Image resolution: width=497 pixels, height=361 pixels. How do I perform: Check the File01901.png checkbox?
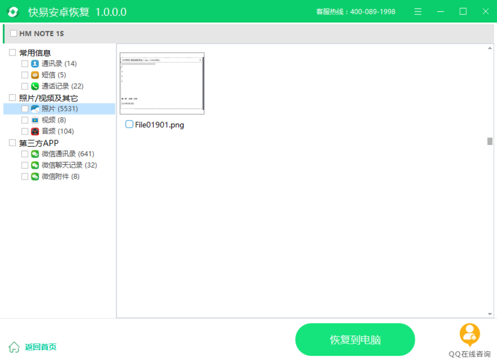pos(129,125)
